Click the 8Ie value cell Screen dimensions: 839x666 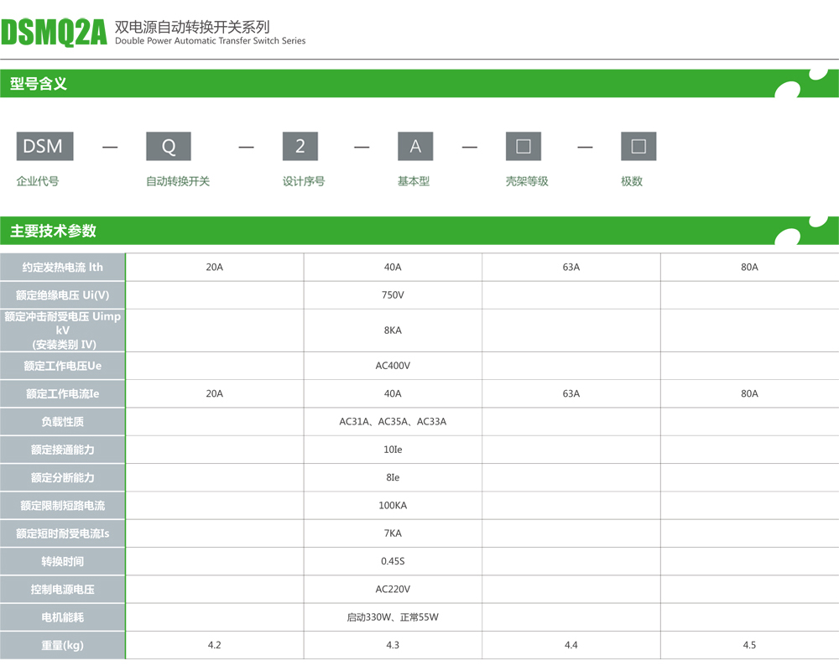click(393, 477)
